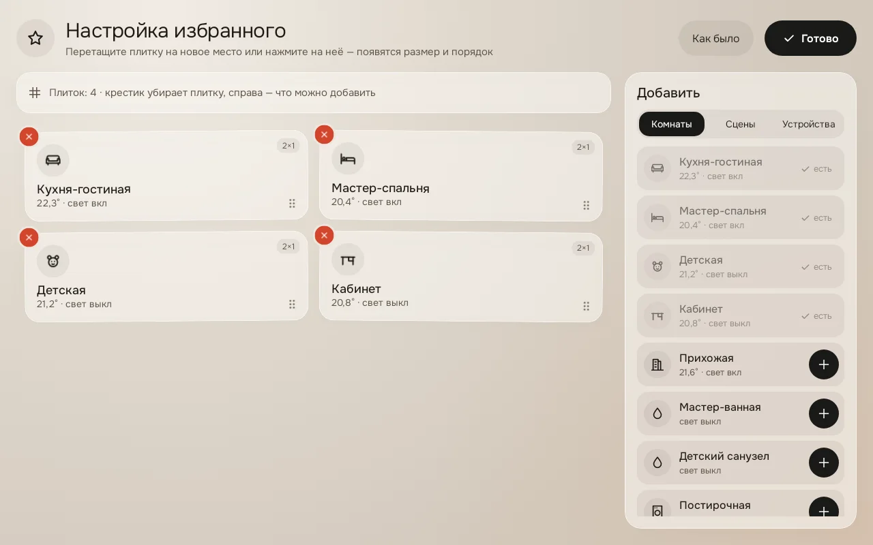Click the Мастер-ванная row name in the add list
The width and height of the screenshot is (873, 545).
point(720,407)
